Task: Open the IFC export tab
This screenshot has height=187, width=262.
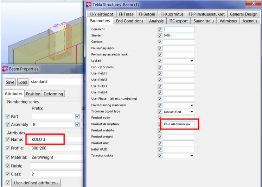Action: [178, 21]
